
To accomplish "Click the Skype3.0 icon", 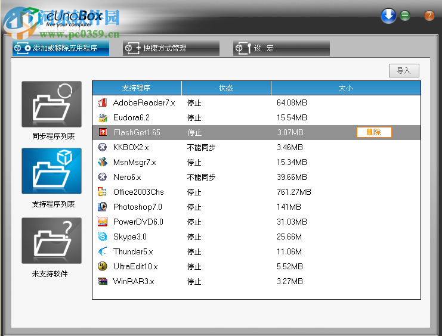I will tap(103, 237).
